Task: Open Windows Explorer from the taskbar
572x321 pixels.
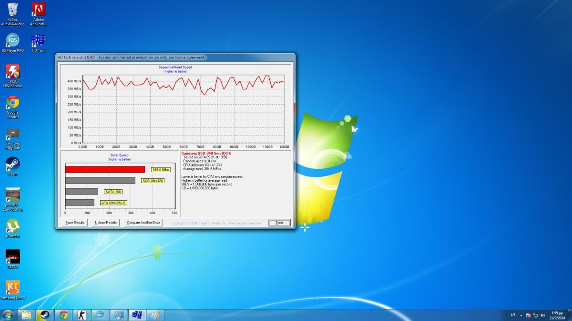Action: (x=26, y=315)
